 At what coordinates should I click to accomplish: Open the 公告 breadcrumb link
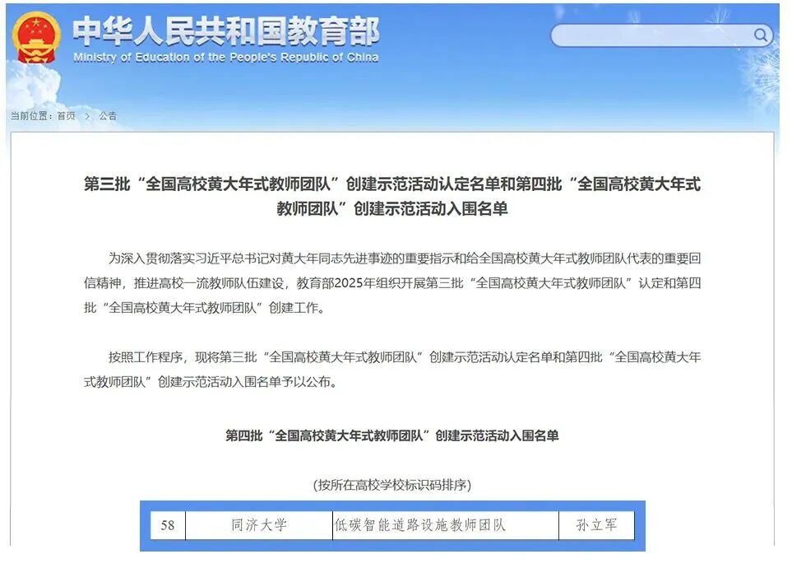pyautogui.click(x=106, y=116)
